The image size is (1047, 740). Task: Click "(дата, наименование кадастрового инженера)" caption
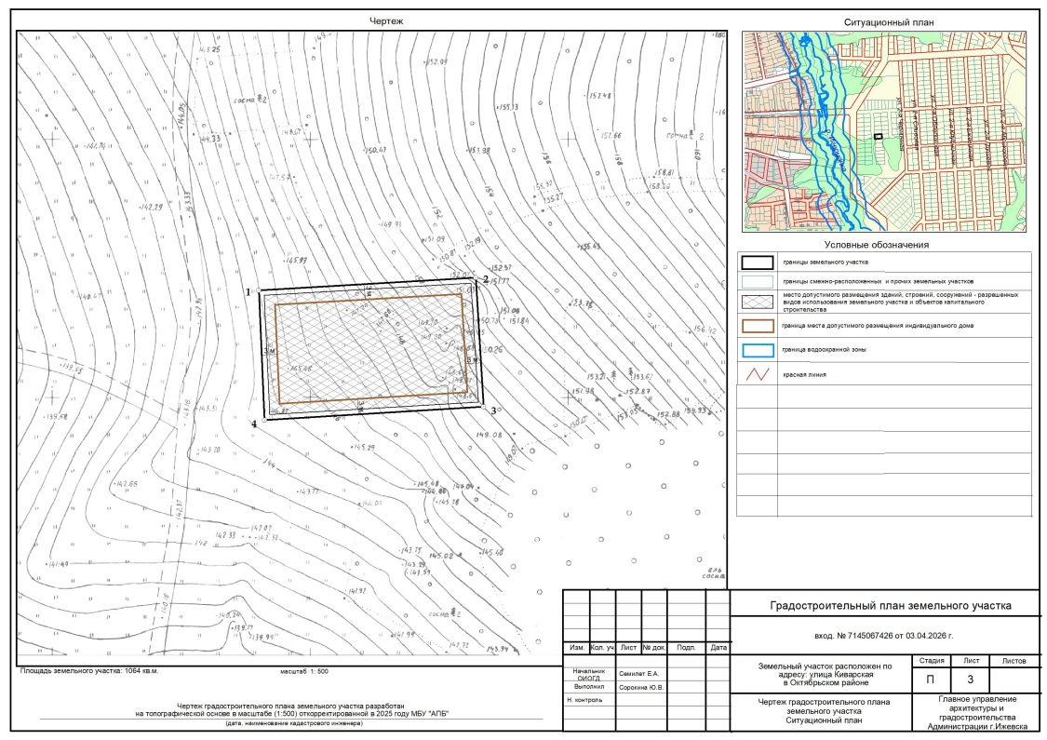[294, 723]
